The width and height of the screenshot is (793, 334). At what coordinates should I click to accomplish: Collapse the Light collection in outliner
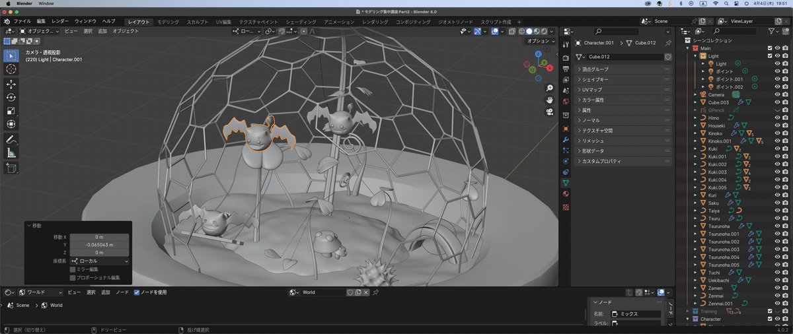pos(695,56)
